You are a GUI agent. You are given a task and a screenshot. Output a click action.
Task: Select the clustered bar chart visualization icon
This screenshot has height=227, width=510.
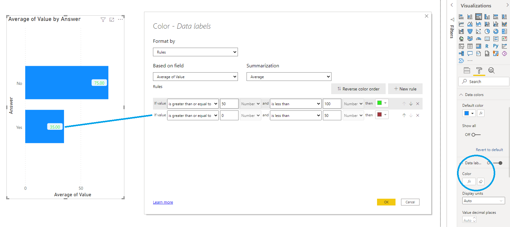pyautogui.click(x=479, y=17)
